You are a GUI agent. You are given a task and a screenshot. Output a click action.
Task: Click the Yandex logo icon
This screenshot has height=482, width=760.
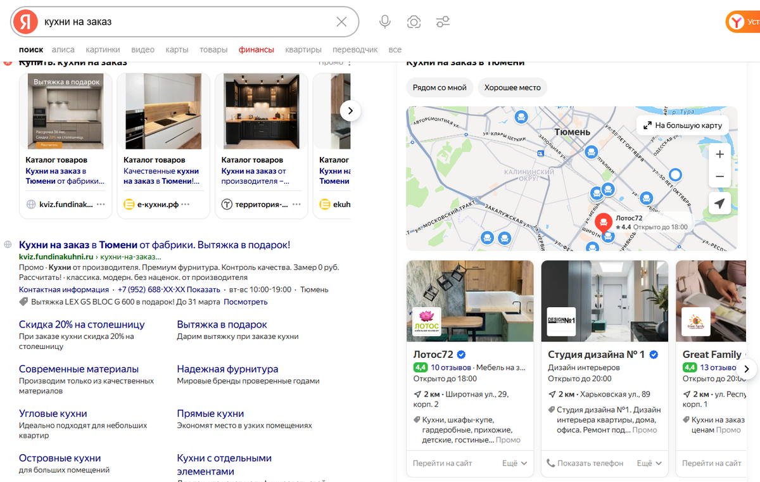pyautogui.click(x=25, y=22)
